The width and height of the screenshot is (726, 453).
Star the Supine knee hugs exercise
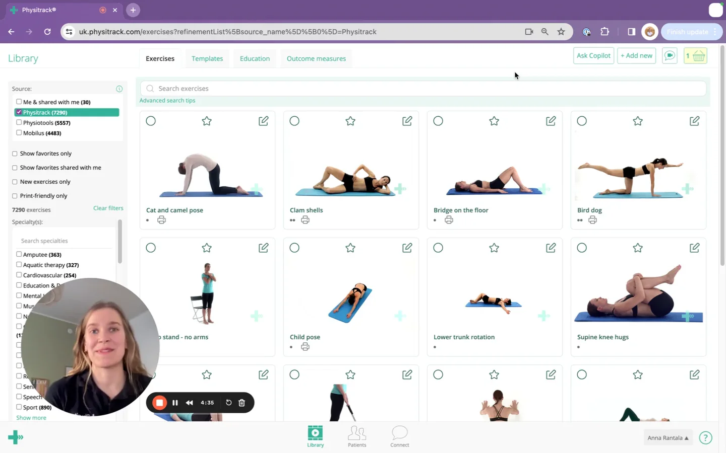coord(638,248)
